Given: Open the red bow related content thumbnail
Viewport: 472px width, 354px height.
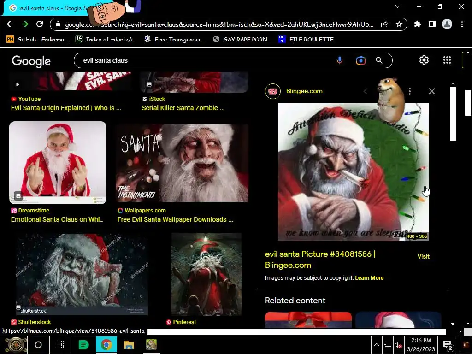Looking at the screenshot, I should [x=308, y=320].
